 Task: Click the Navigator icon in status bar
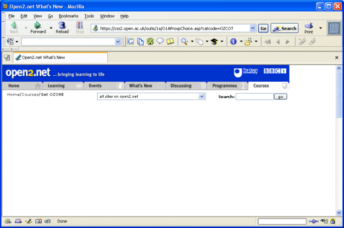8,221
